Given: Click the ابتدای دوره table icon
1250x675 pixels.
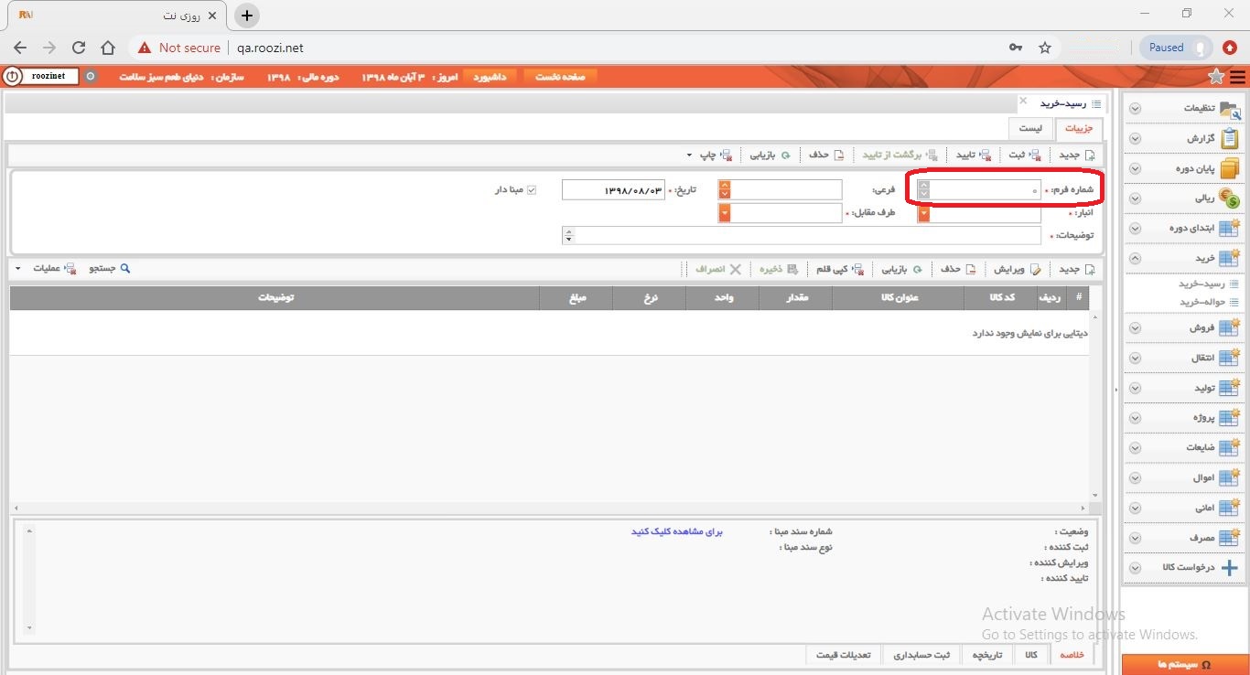Looking at the screenshot, I should 1230,228.
